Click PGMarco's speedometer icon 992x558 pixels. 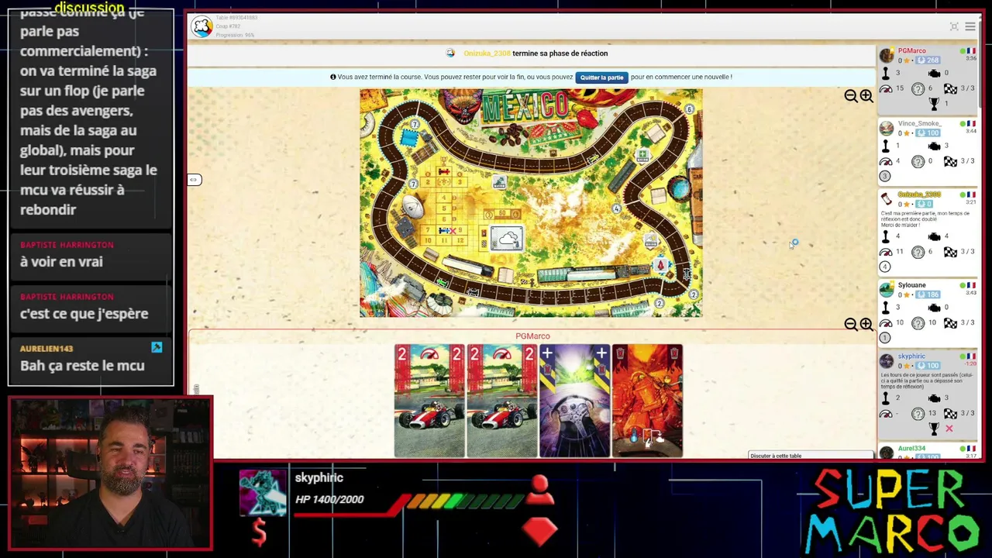click(886, 89)
